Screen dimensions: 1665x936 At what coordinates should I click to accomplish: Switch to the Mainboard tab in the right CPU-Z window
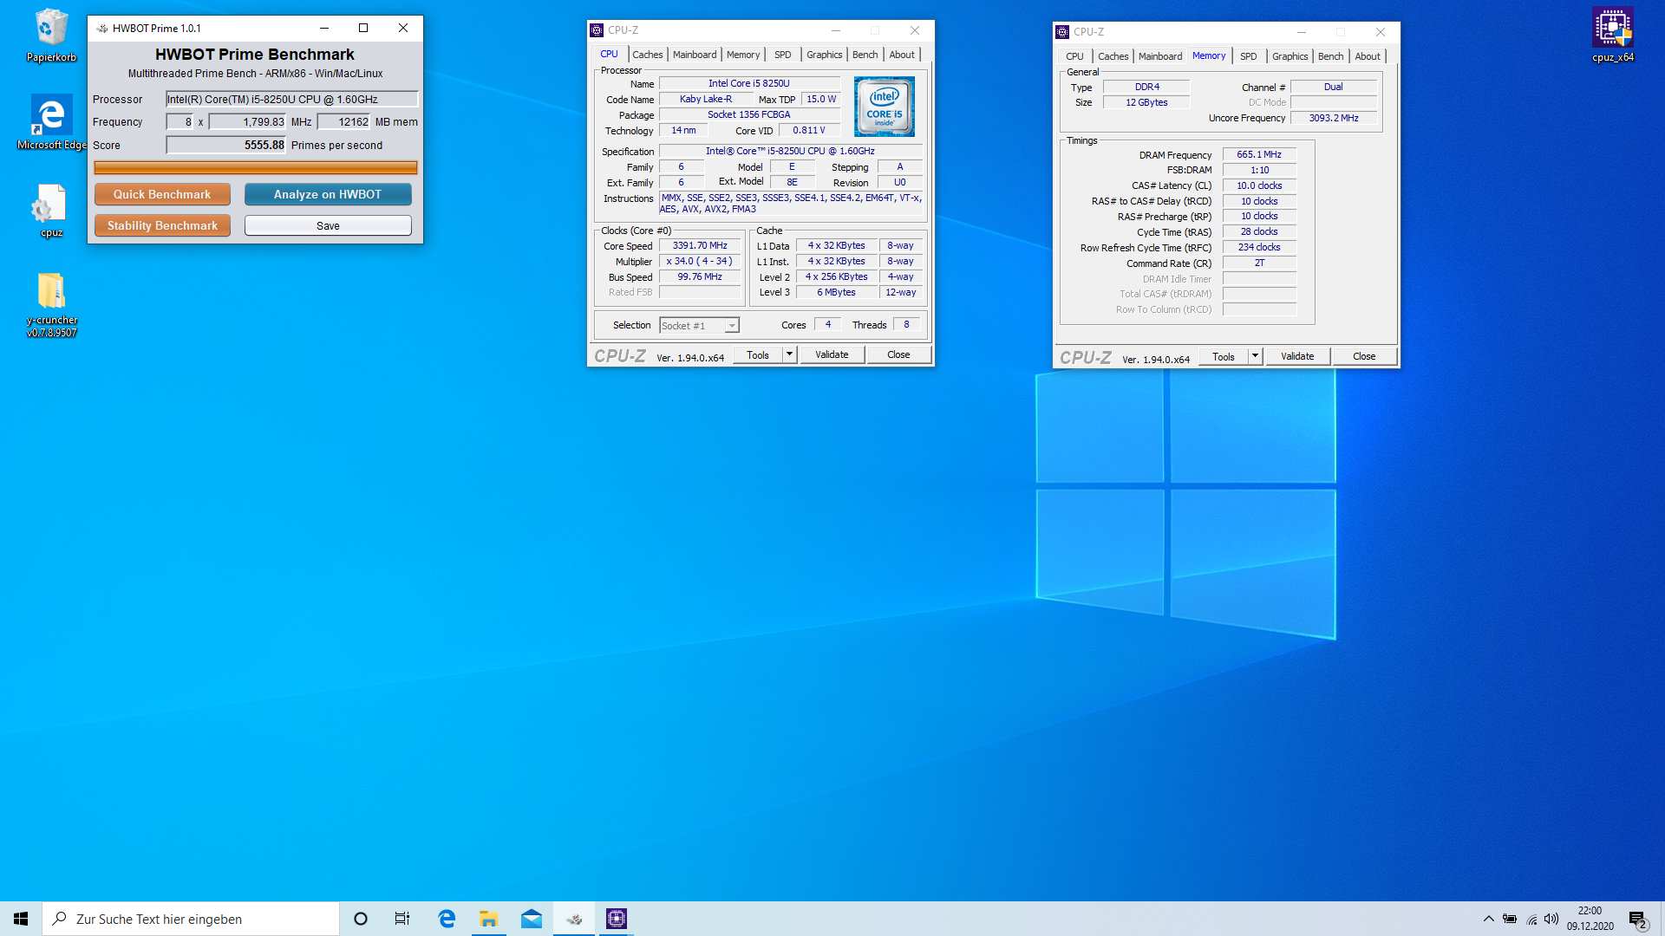[1160, 56]
